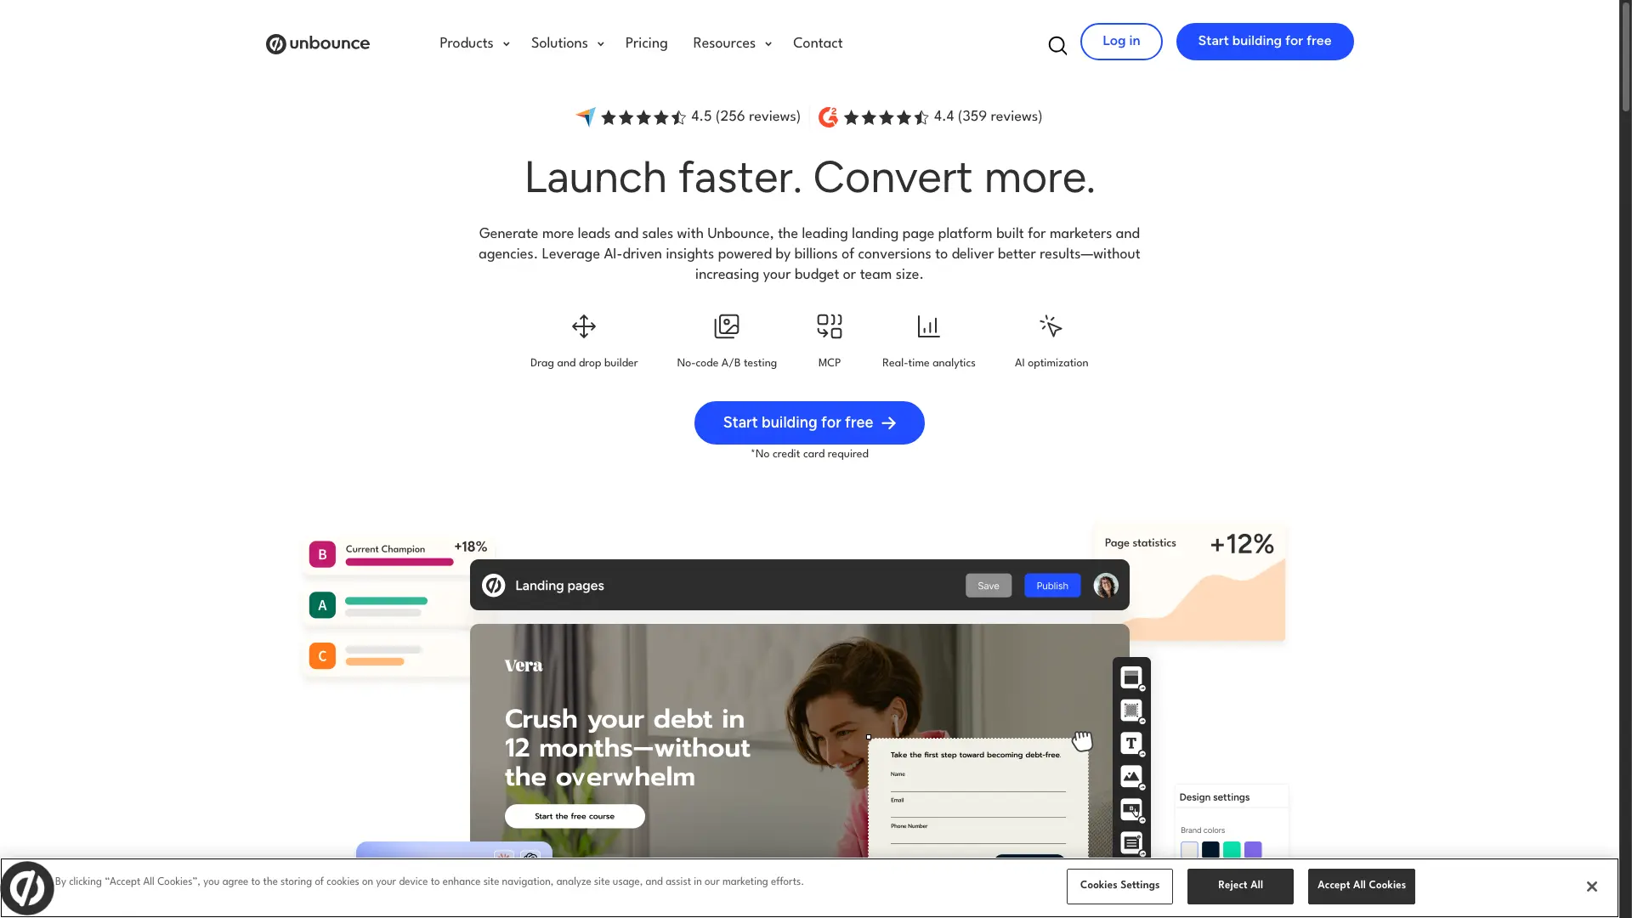Click the Page statistics chart card
This screenshot has height=918, width=1632.
[1190, 583]
